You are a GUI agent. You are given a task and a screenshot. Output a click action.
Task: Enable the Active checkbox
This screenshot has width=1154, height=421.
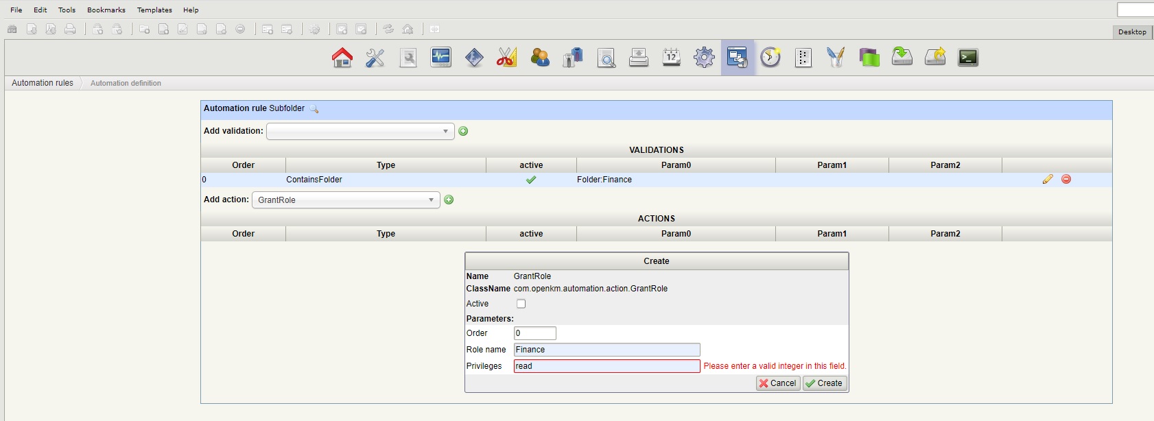click(521, 304)
